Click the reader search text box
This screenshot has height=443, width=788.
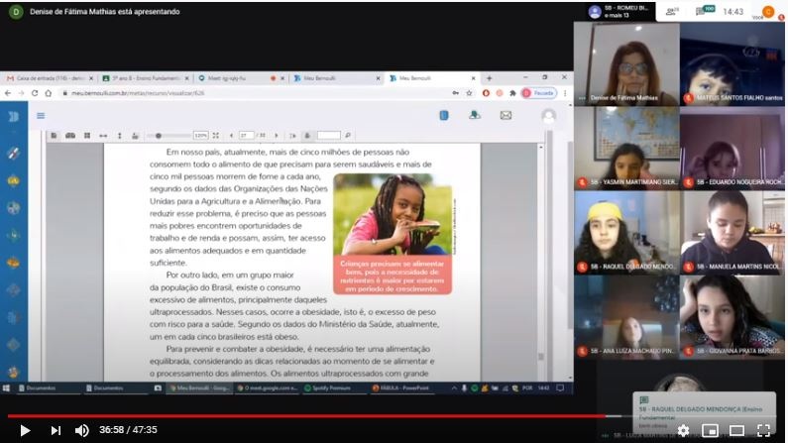(329, 135)
